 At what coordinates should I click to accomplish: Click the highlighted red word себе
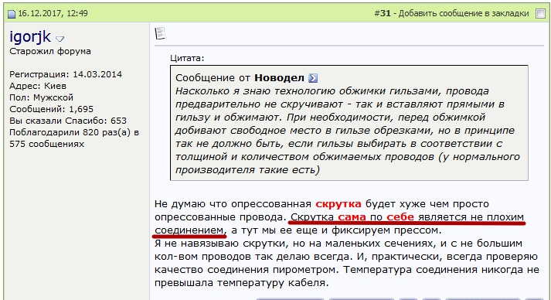click(400, 217)
